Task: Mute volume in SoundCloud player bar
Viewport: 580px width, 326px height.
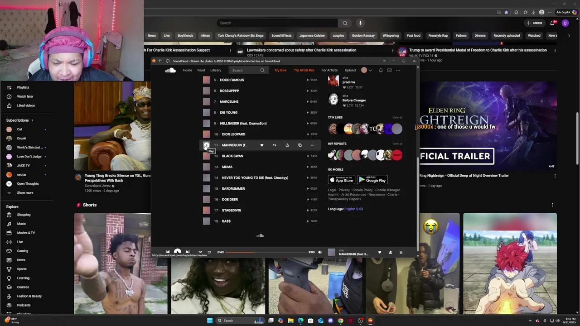Action: coord(319,252)
